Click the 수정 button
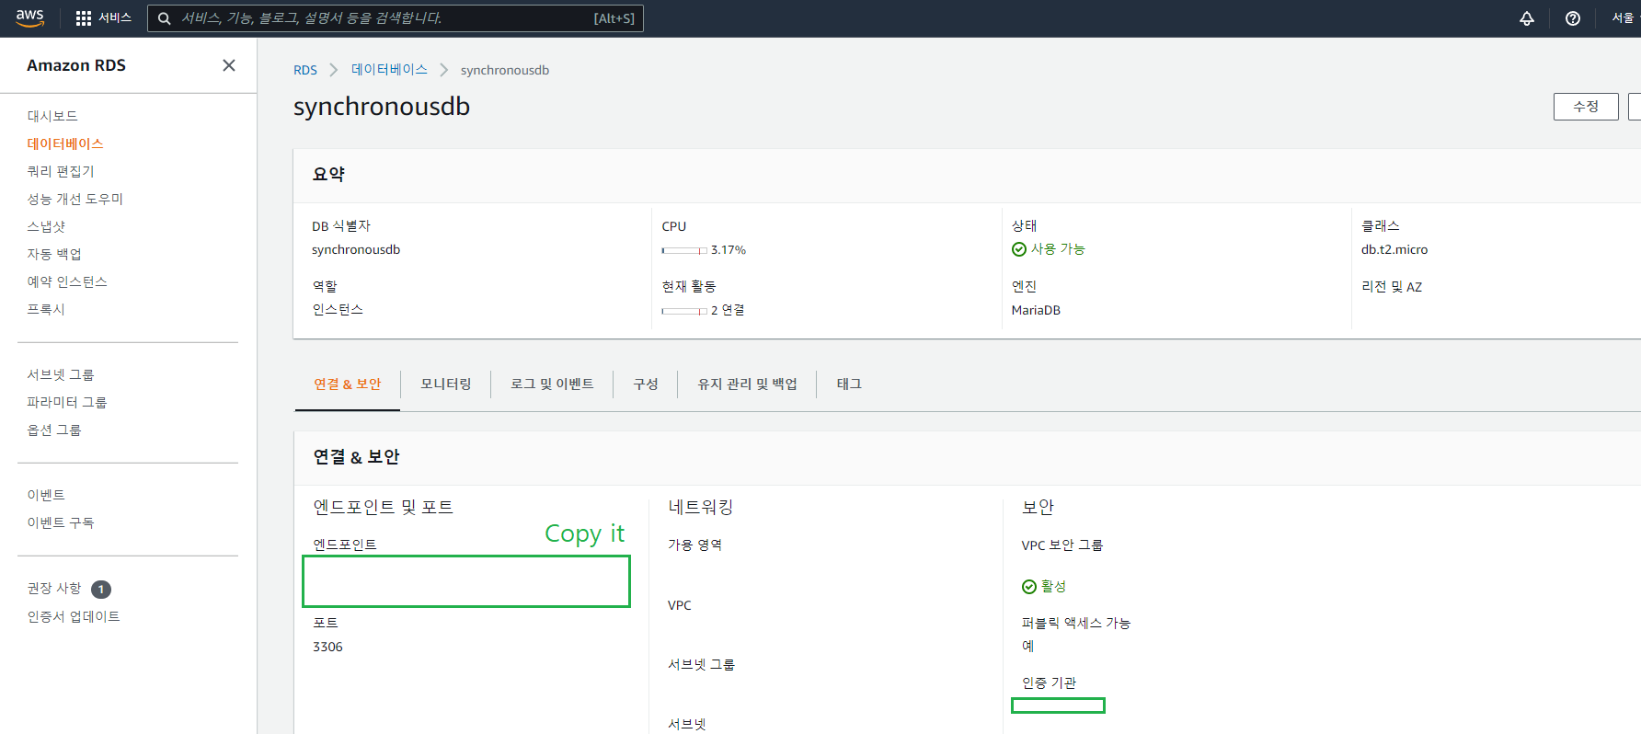 coord(1586,107)
